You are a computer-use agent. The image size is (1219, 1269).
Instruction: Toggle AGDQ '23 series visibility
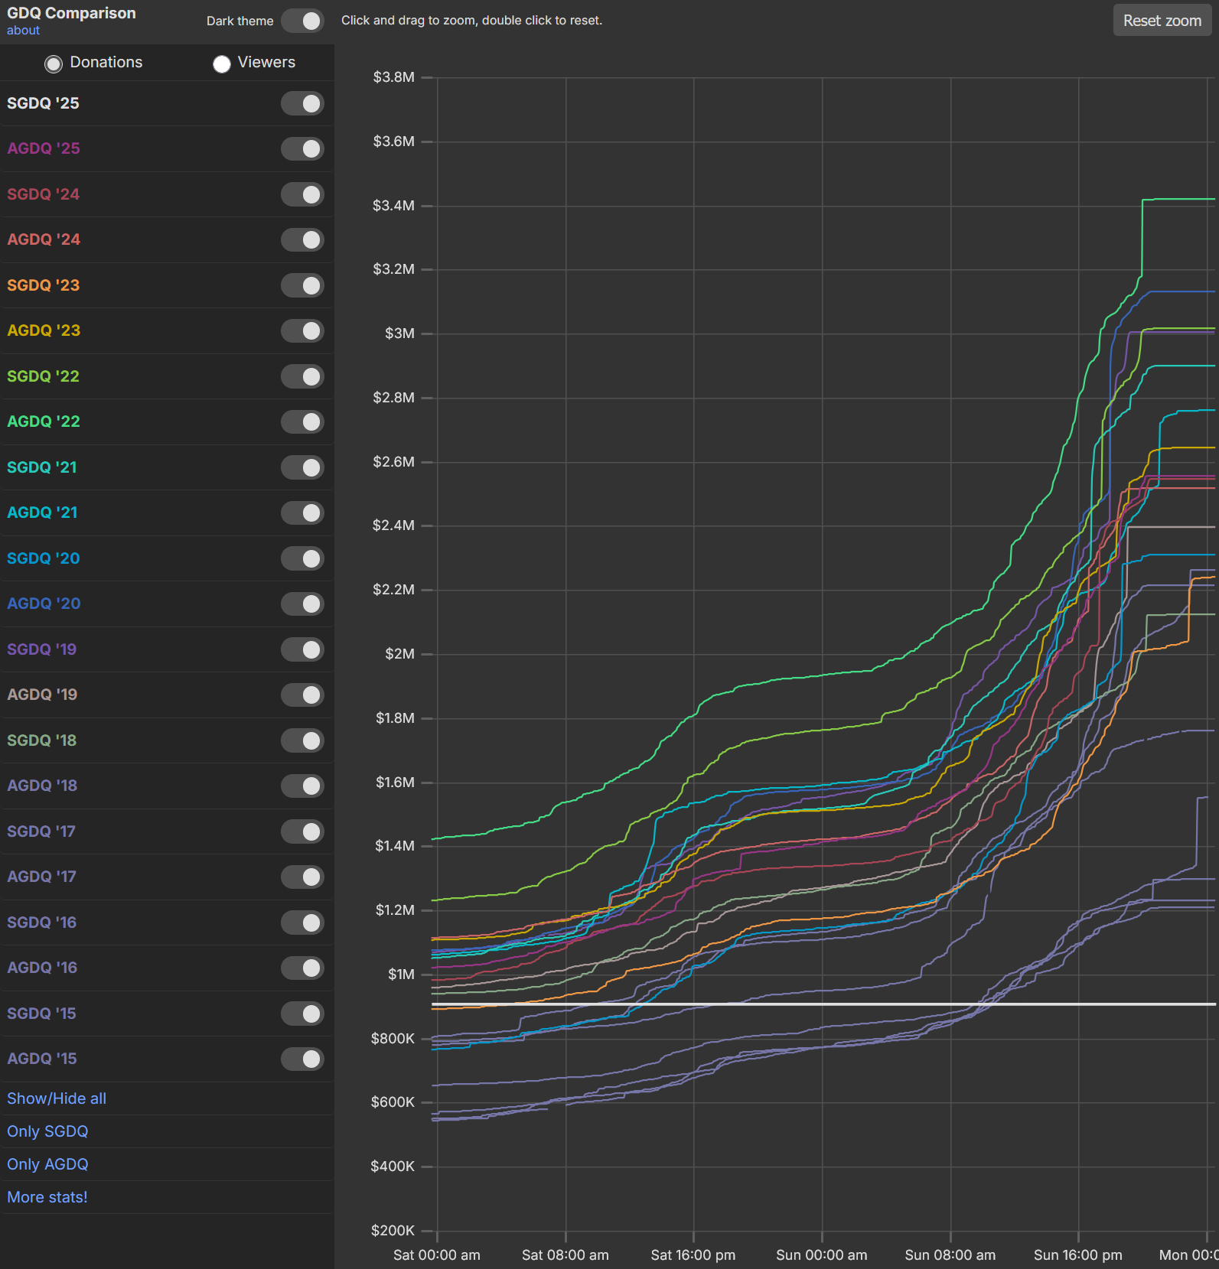(x=302, y=331)
